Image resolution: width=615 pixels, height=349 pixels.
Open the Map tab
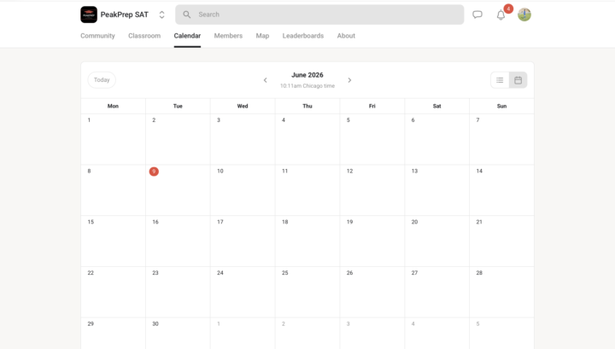click(262, 36)
